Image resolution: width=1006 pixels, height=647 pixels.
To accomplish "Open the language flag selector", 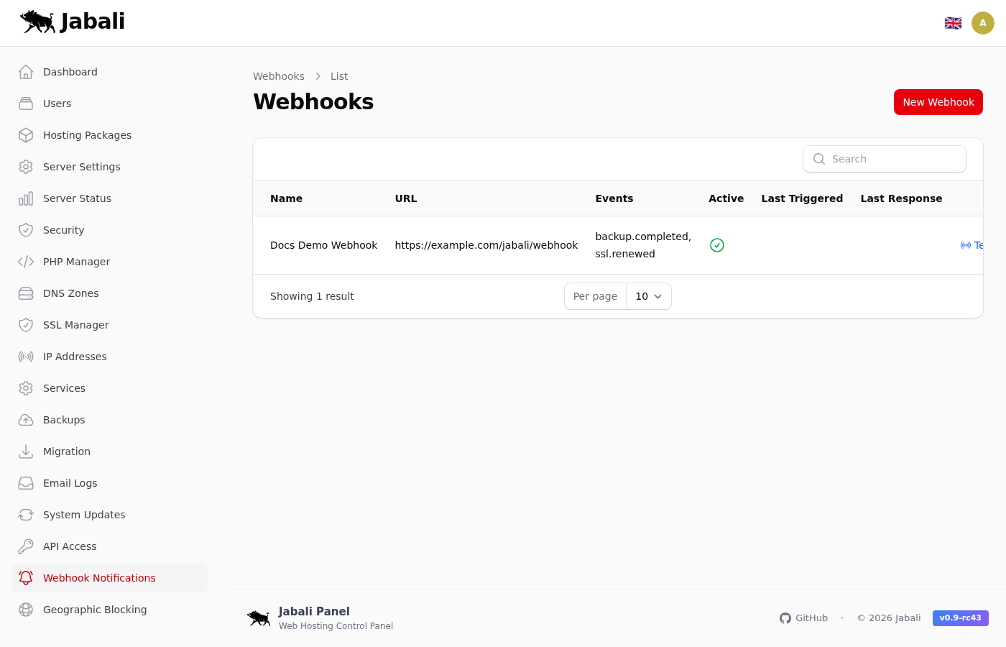I will point(953,23).
